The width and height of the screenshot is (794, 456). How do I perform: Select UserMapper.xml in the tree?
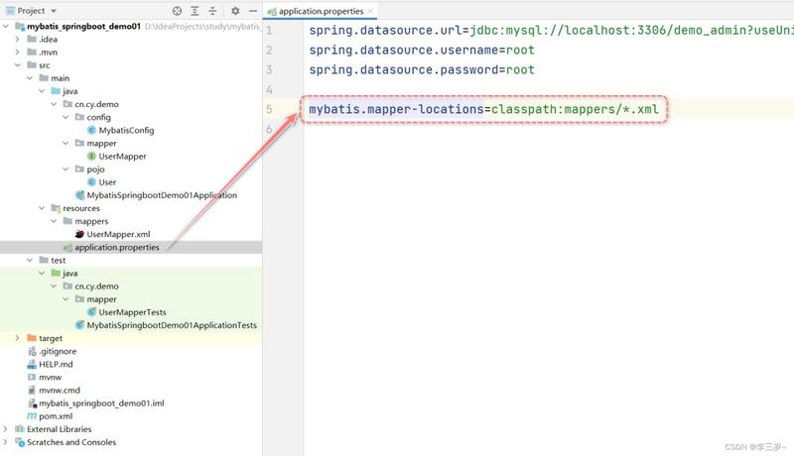[x=118, y=234]
